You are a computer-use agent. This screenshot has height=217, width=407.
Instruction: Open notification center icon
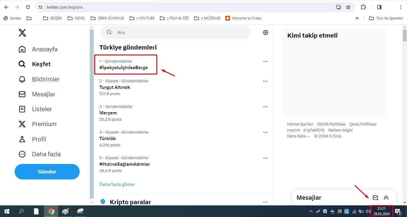tap(398, 212)
